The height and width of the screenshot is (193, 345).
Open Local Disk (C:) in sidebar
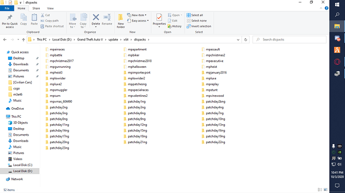[22, 165]
